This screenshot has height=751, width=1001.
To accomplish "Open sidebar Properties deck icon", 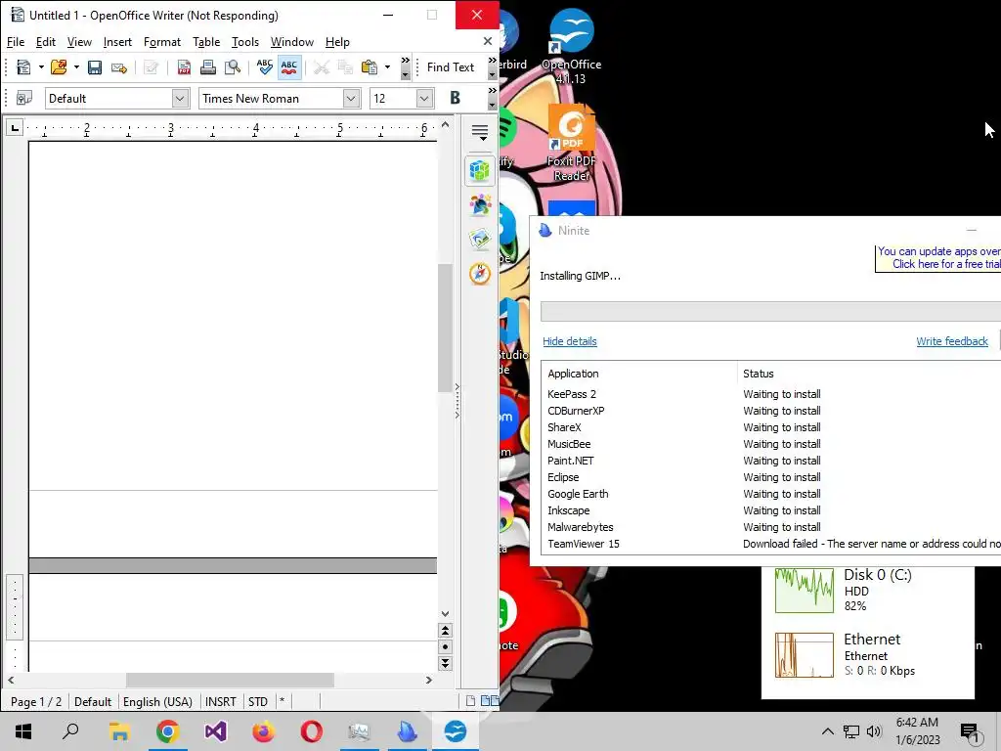I will pyautogui.click(x=479, y=170).
